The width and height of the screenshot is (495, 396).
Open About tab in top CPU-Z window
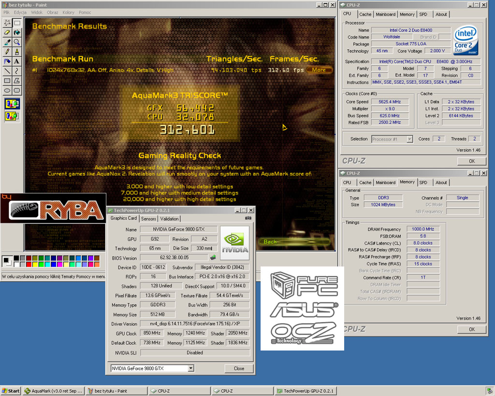coord(441,14)
